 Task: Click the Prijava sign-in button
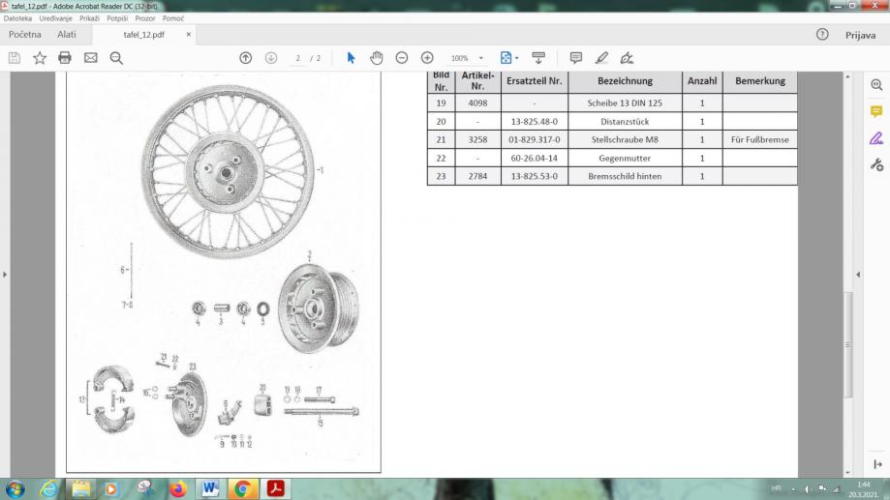pyautogui.click(x=860, y=35)
